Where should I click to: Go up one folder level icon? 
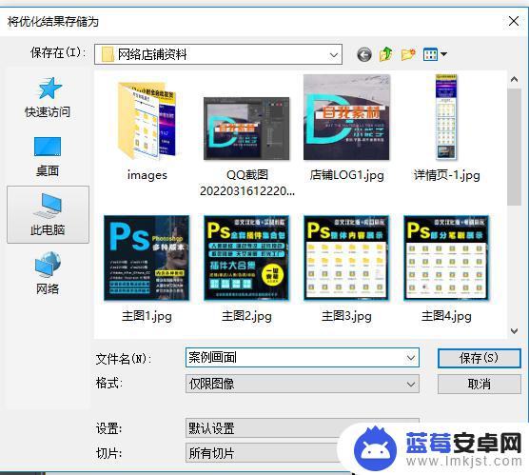pyautogui.click(x=385, y=54)
